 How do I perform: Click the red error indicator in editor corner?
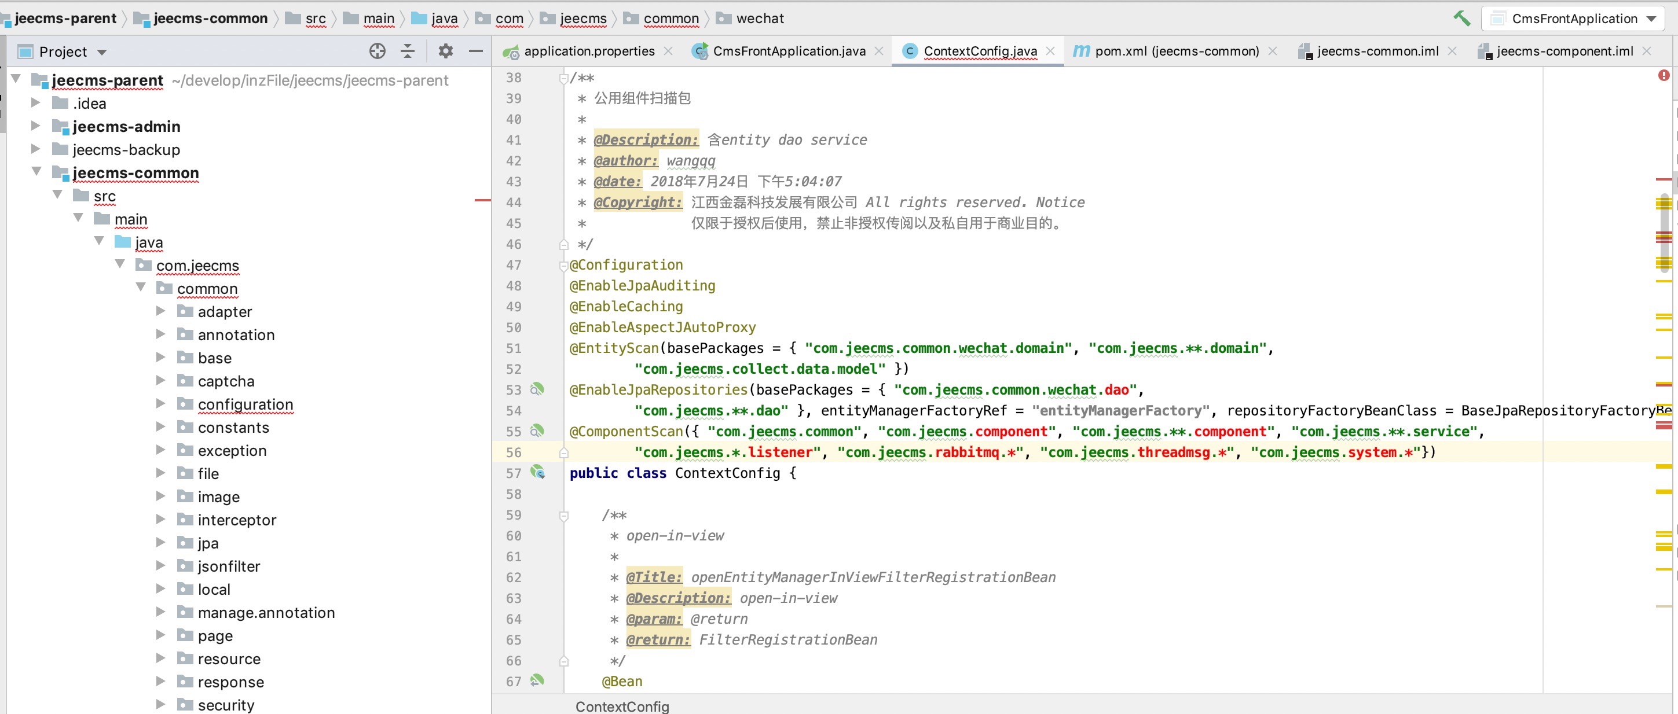click(x=1663, y=75)
